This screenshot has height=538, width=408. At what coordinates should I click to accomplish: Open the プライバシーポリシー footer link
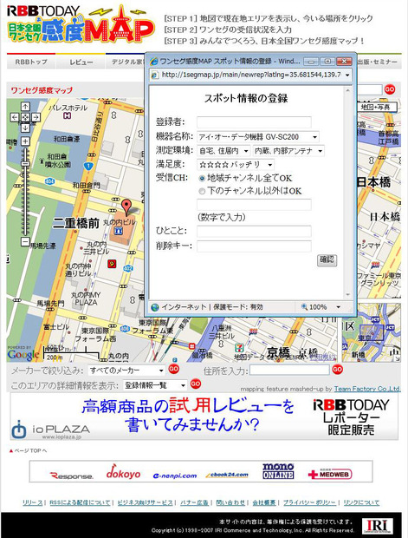tap(309, 502)
